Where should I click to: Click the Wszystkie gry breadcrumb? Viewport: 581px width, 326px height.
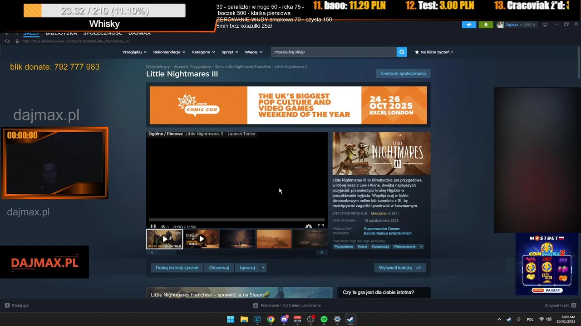click(x=158, y=67)
